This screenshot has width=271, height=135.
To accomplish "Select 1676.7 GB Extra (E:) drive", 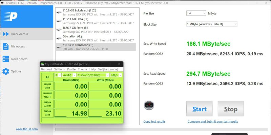I will pos(96,30).
